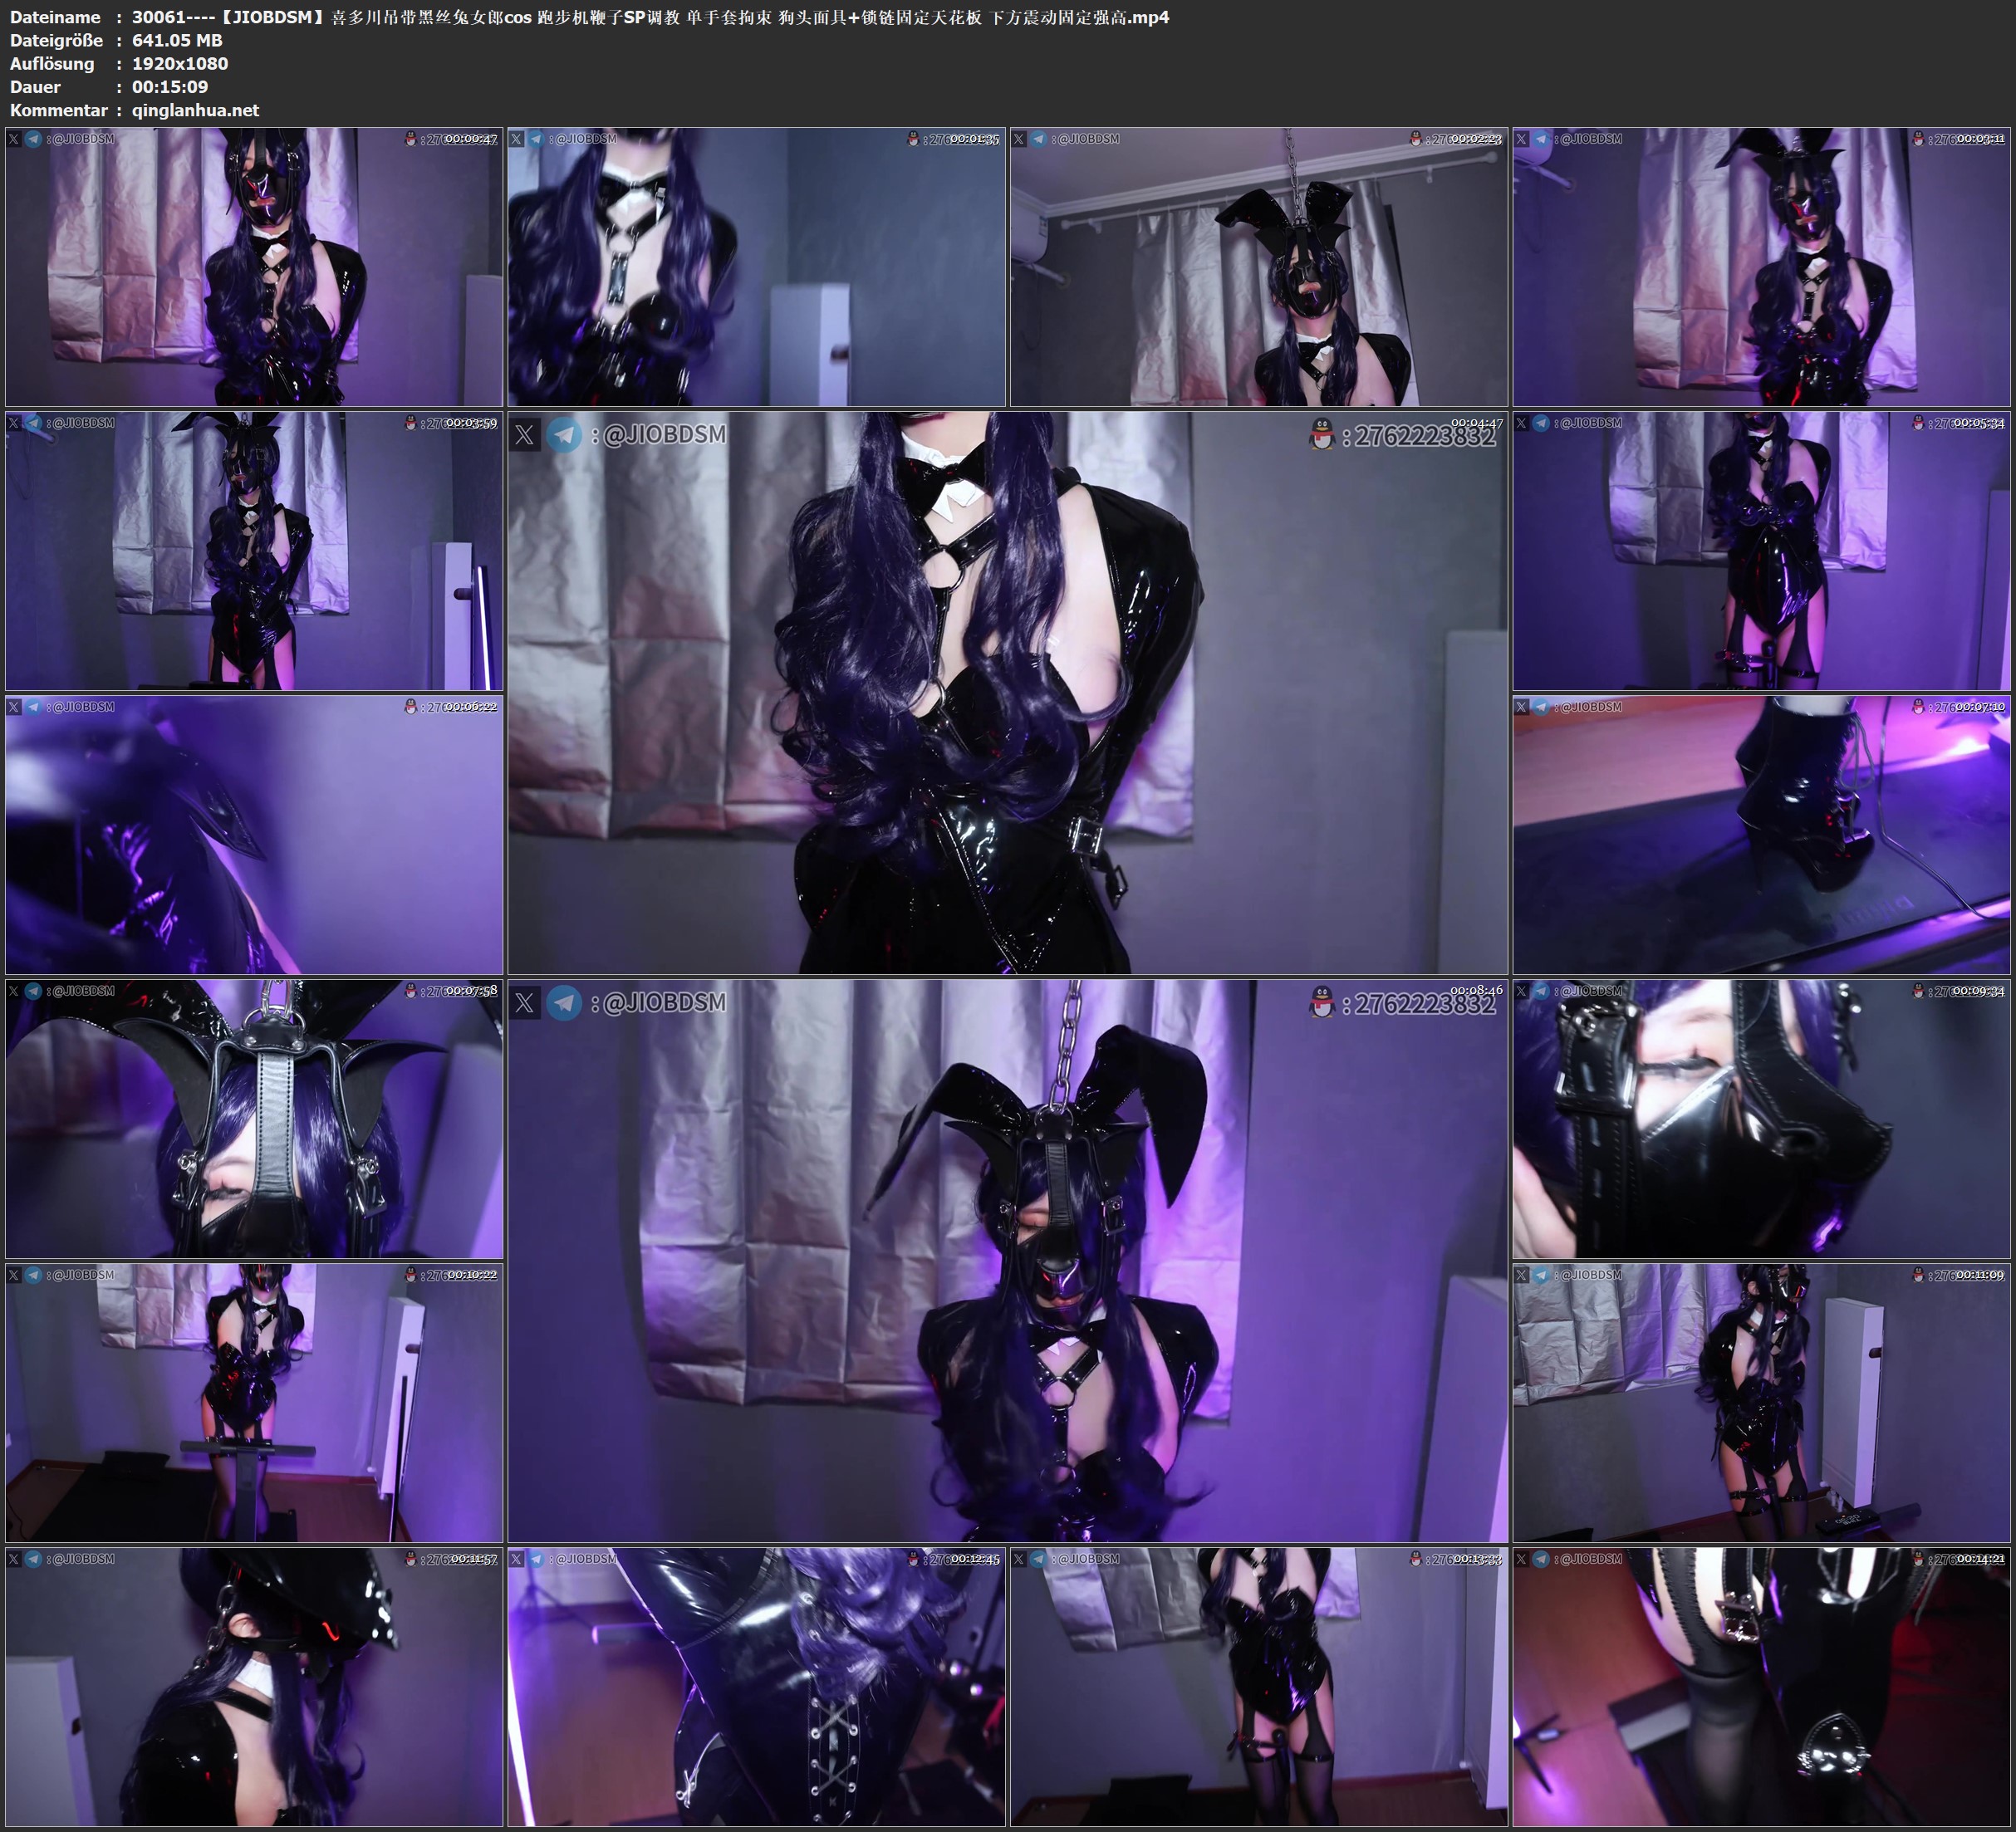Click the 00:14:21 timestamp label

click(x=1981, y=1559)
